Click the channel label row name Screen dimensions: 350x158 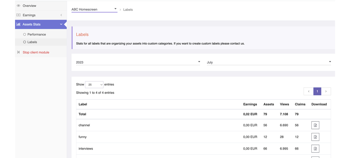pos(84,125)
